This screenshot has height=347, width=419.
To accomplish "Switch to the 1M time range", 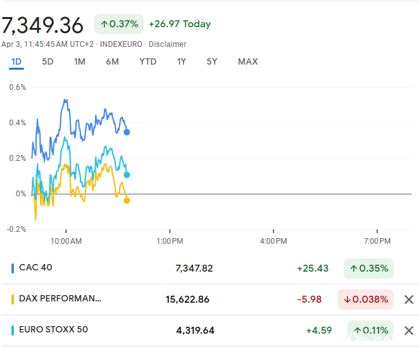I will pyautogui.click(x=80, y=62).
